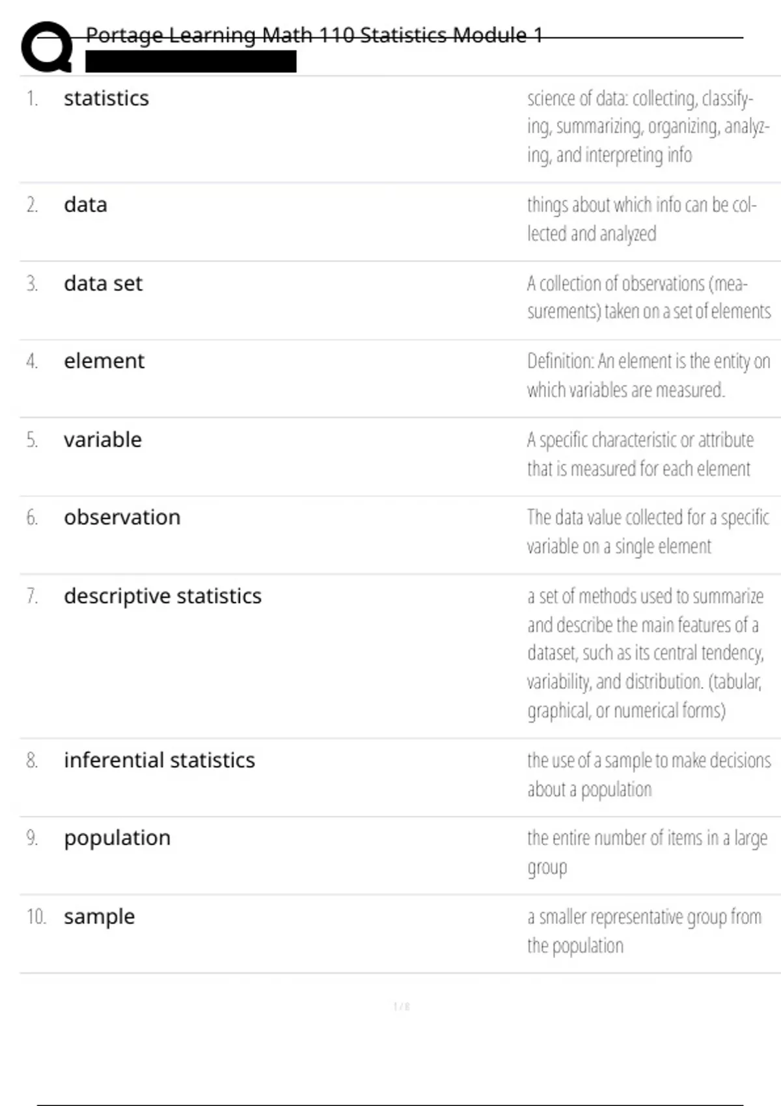Click the 'inferential statistics' term
This screenshot has width=781, height=1106.
point(159,760)
